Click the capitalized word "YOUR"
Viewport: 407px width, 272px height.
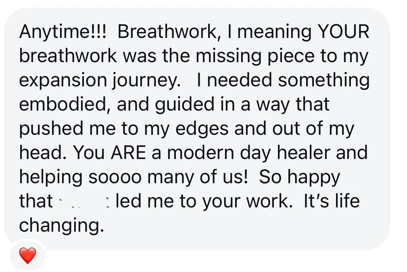pos(343,32)
